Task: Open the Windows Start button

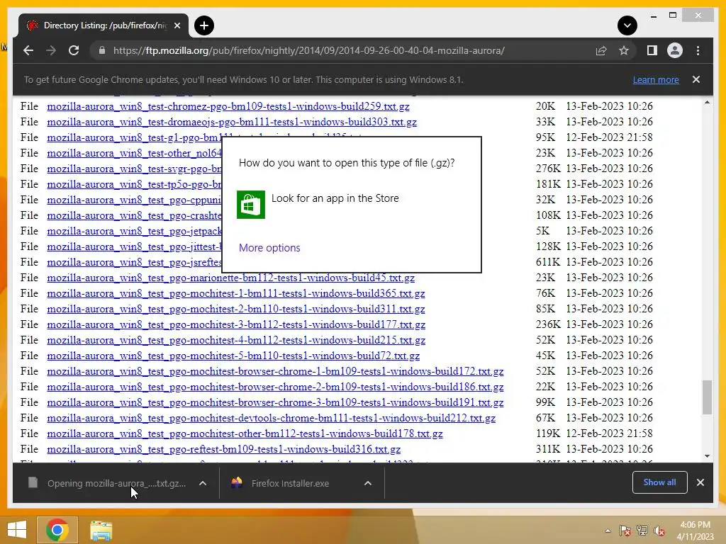Action: pyautogui.click(x=17, y=530)
